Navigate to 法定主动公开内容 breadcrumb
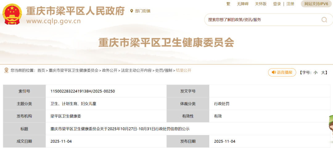This screenshot has height=150, width=333. [x=136, y=70]
